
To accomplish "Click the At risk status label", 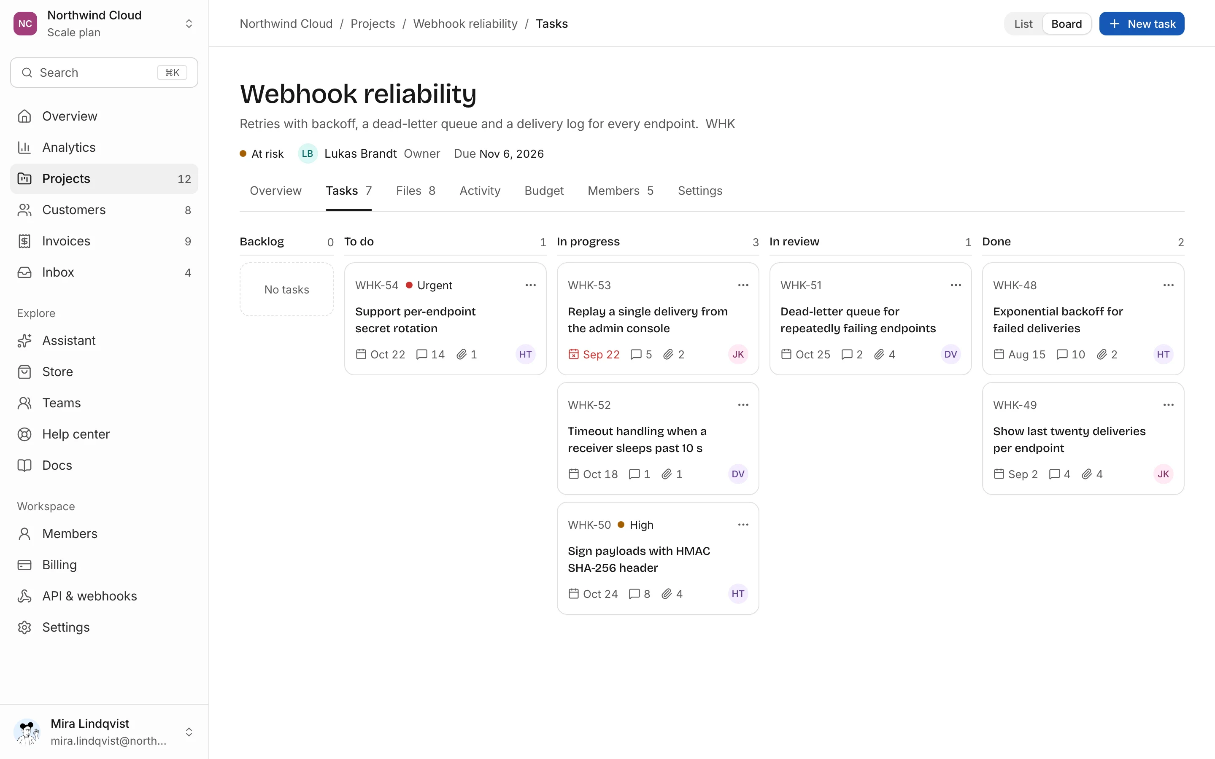I will coord(262,153).
